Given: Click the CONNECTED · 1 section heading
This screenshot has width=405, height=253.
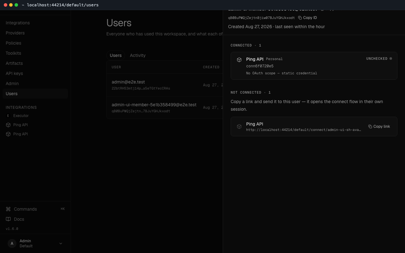Looking at the screenshot, I should (x=246, y=45).
